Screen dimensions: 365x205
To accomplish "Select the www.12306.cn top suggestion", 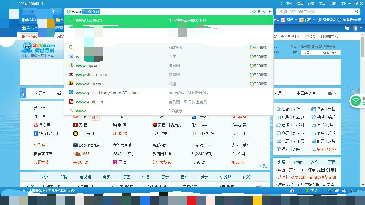I will click(x=89, y=20).
